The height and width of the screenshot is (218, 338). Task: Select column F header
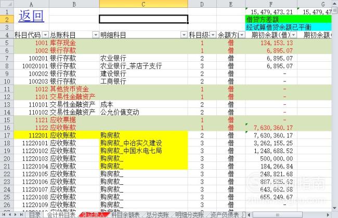point(271,4)
